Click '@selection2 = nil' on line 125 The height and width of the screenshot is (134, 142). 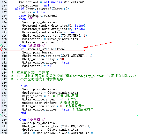34,5
